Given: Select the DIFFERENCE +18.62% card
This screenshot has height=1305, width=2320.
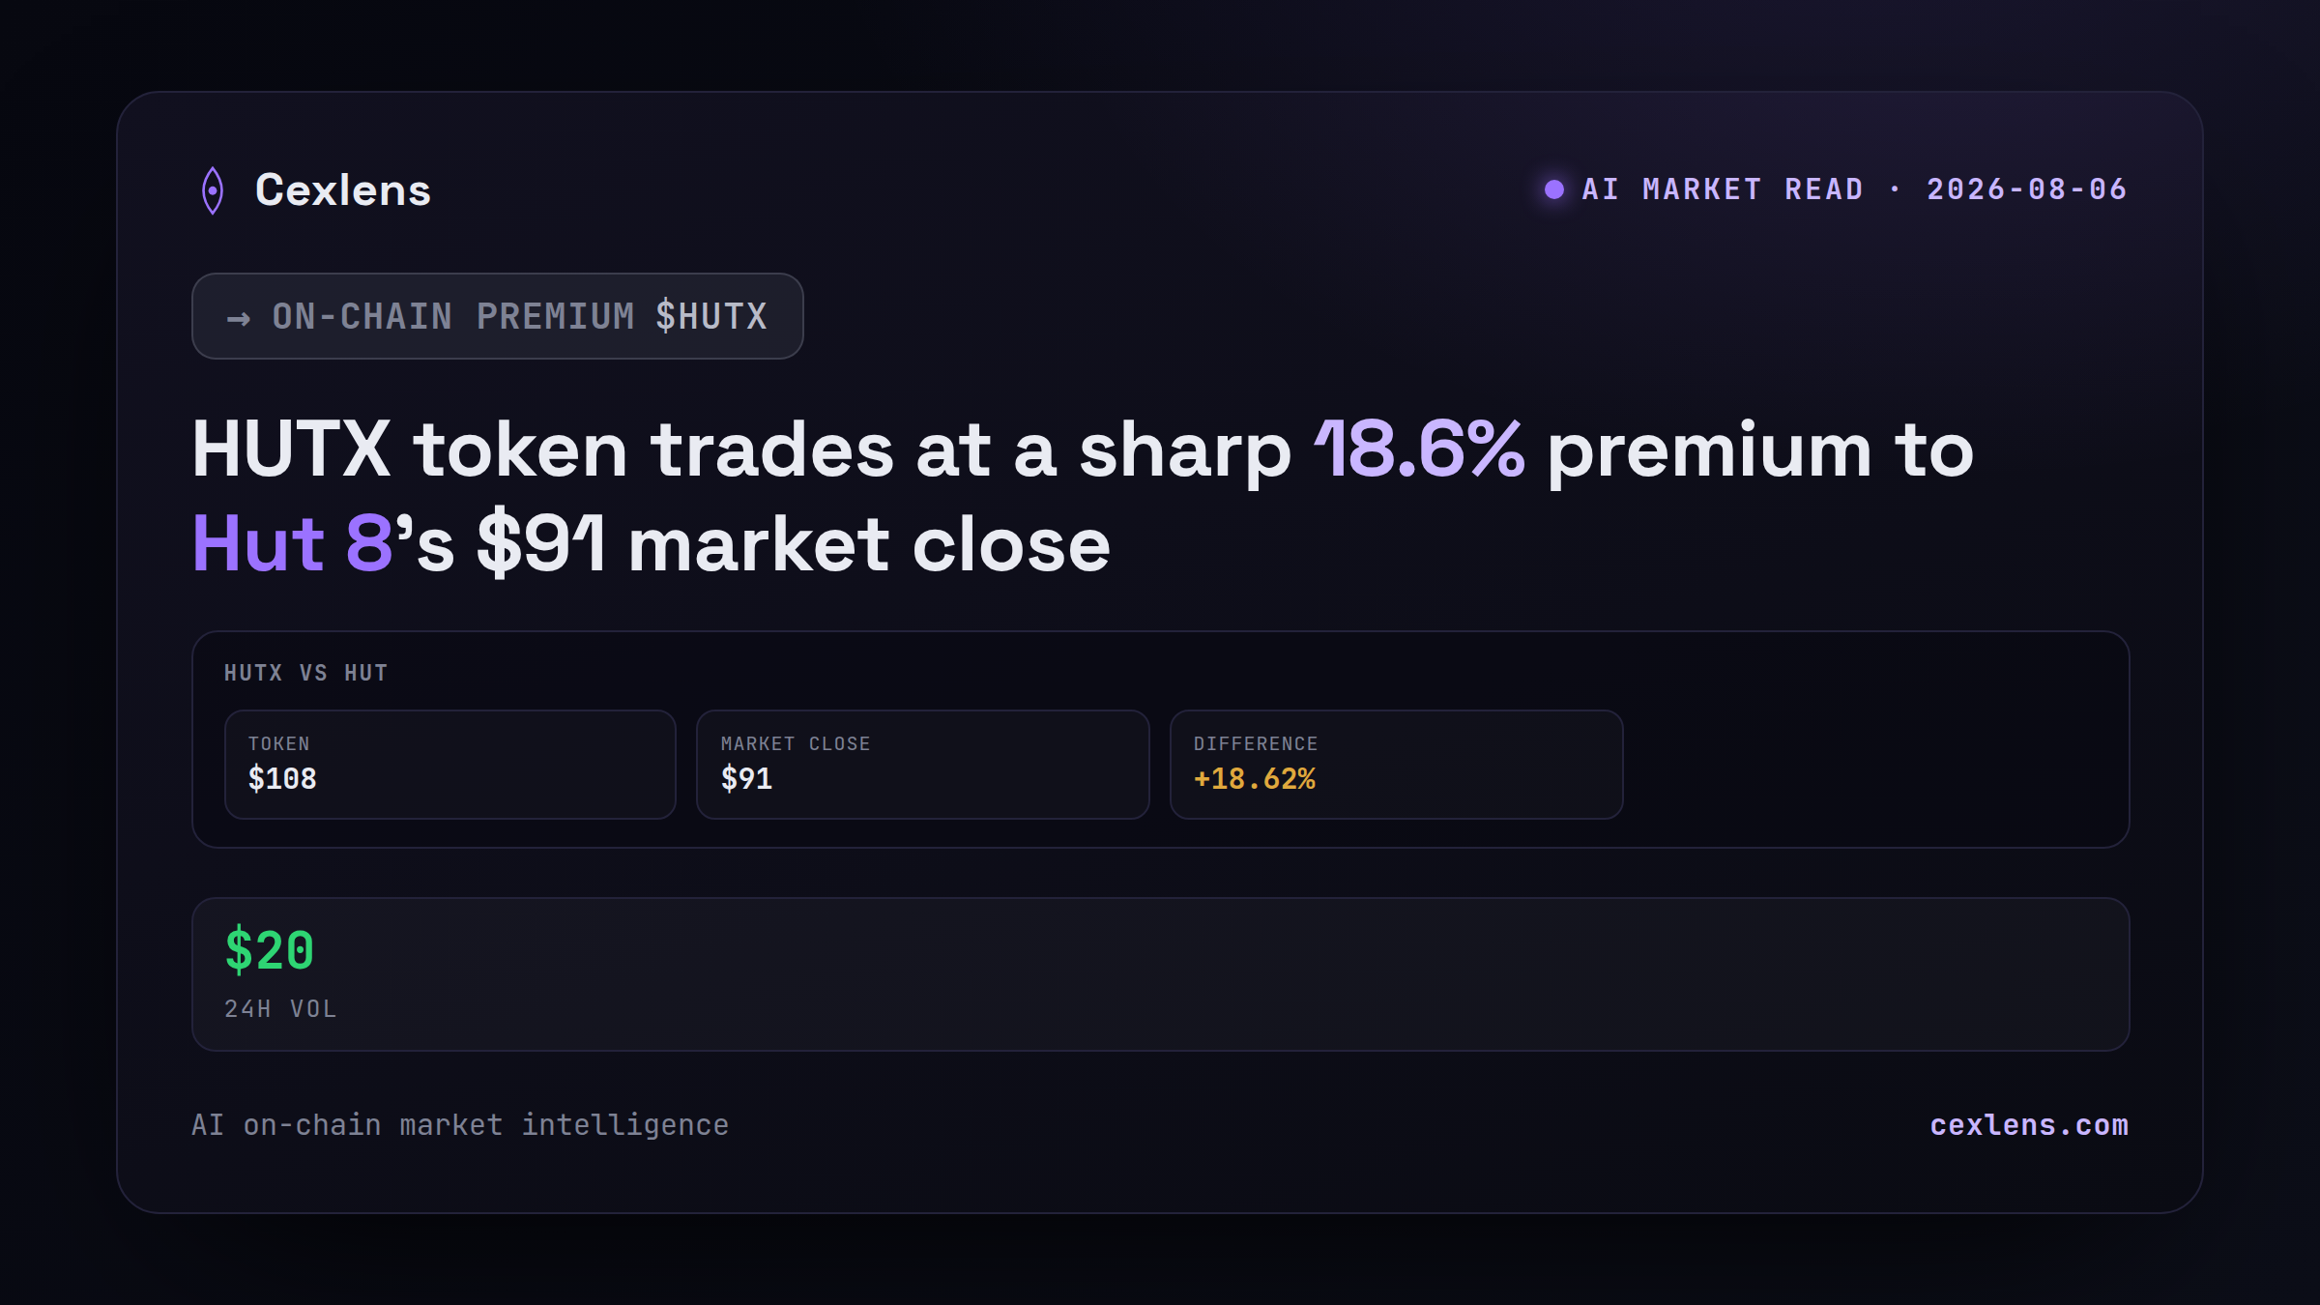Looking at the screenshot, I should pyautogui.click(x=1396, y=765).
